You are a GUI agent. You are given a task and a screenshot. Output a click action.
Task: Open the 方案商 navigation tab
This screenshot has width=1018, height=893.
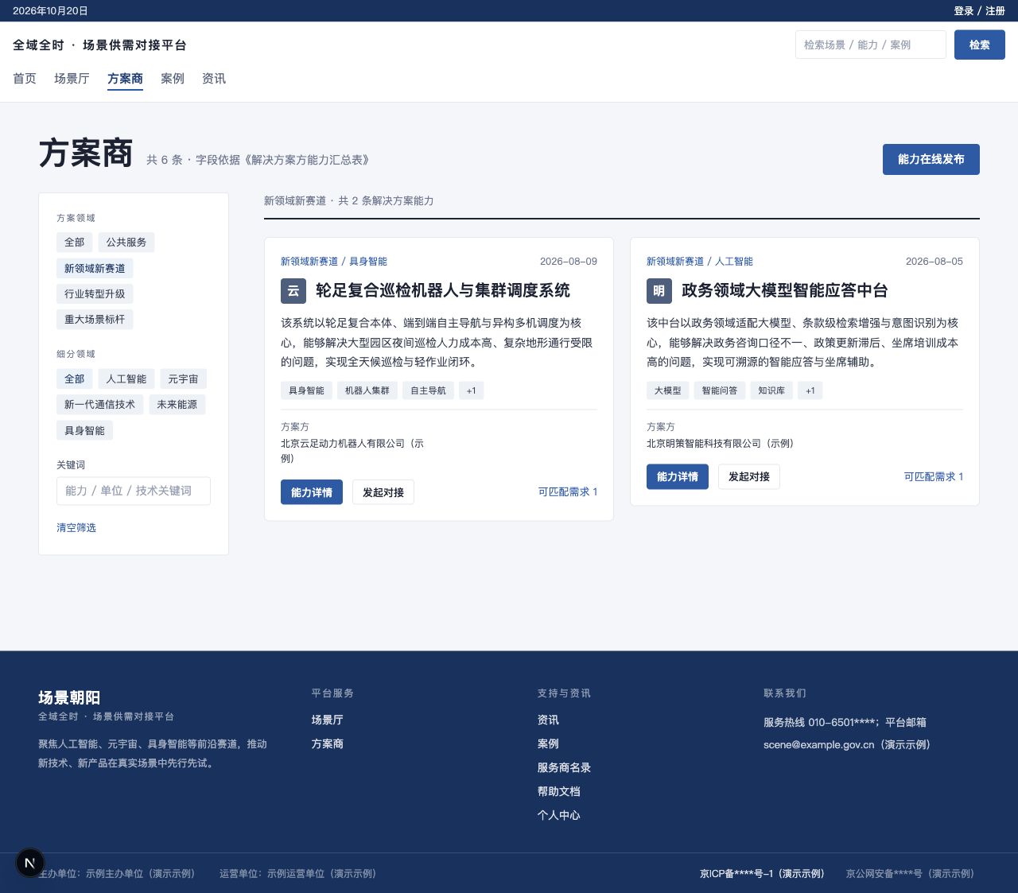point(125,79)
